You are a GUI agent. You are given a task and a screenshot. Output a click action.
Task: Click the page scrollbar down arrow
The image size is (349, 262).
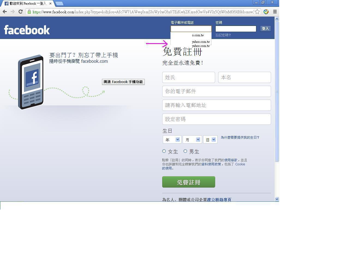[277, 199]
